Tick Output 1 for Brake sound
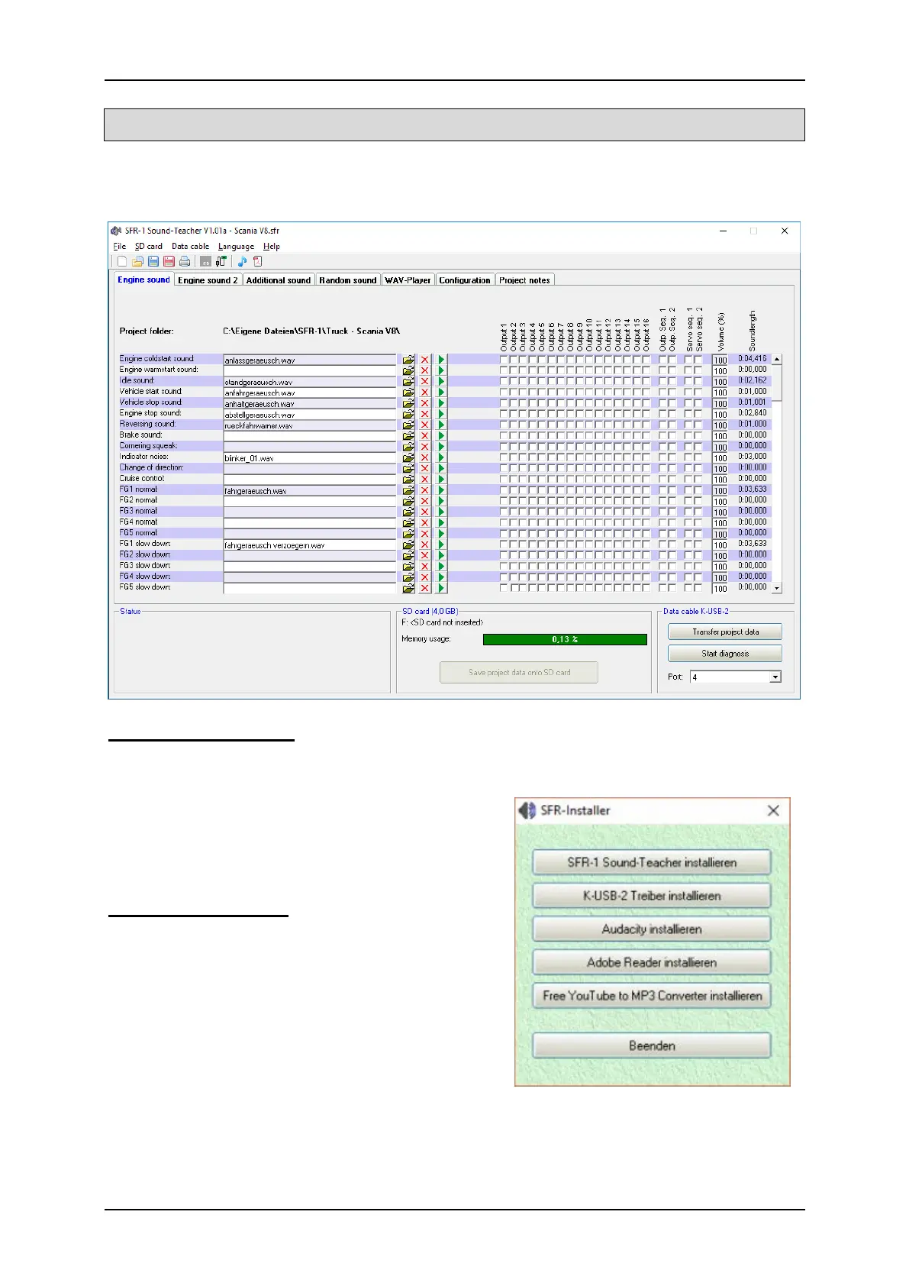The width and height of the screenshot is (909, 1286). [x=504, y=436]
